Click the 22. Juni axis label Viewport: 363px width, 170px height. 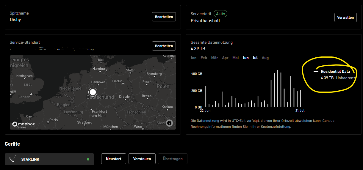[206, 111]
